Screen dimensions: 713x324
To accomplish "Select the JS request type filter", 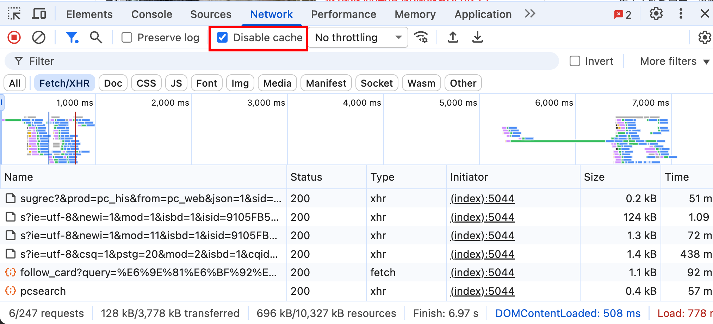I will click(x=176, y=83).
